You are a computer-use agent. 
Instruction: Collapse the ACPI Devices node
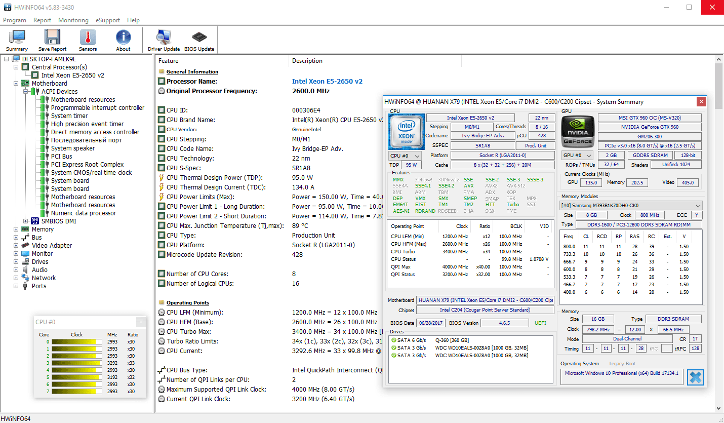point(26,92)
